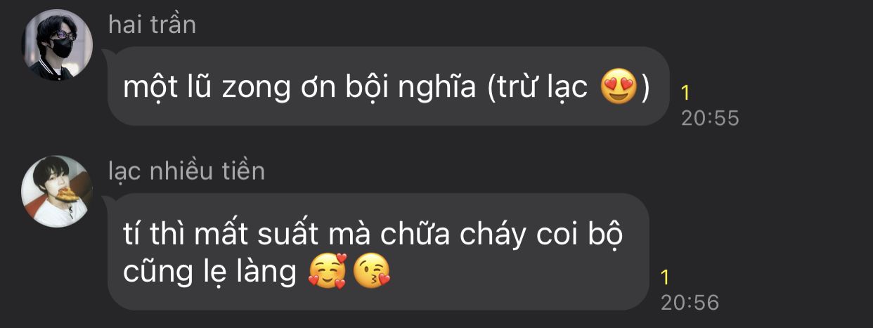The image size is (873, 328).
Task: Click the kissing face emoji
Action: pos(372,273)
